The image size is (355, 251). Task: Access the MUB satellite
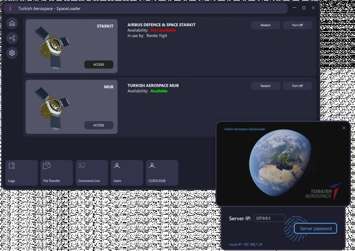tap(99, 125)
